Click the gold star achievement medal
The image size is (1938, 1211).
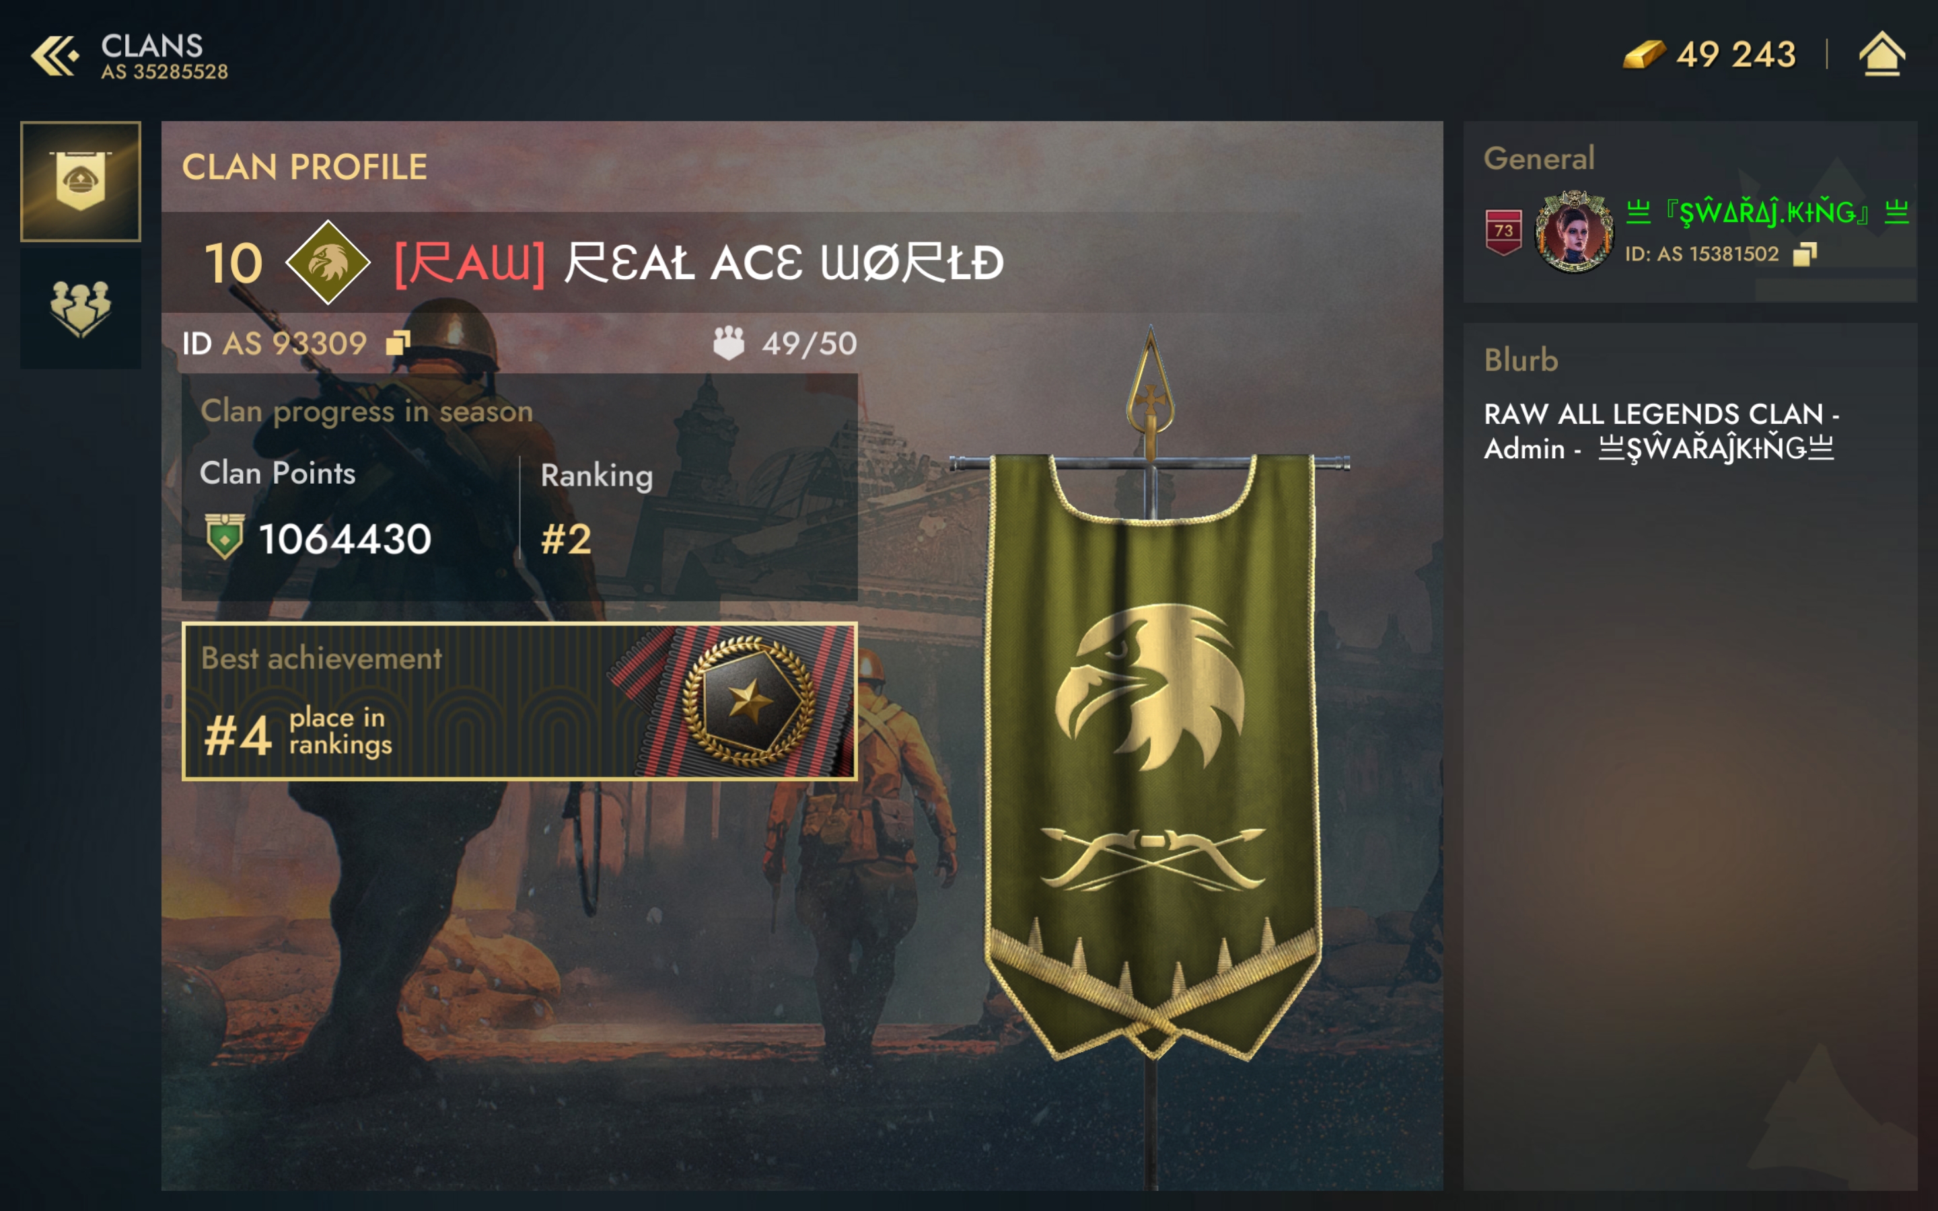[749, 701]
